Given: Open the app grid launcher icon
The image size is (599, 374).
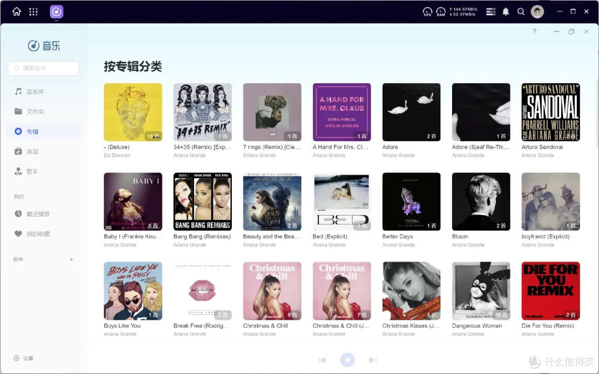Looking at the screenshot, I should point(34,12).
